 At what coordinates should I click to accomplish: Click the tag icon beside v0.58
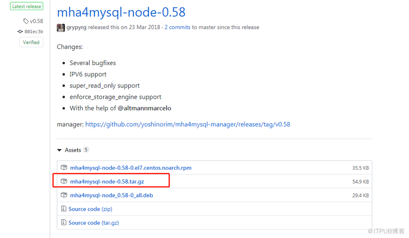click(26, 21)
